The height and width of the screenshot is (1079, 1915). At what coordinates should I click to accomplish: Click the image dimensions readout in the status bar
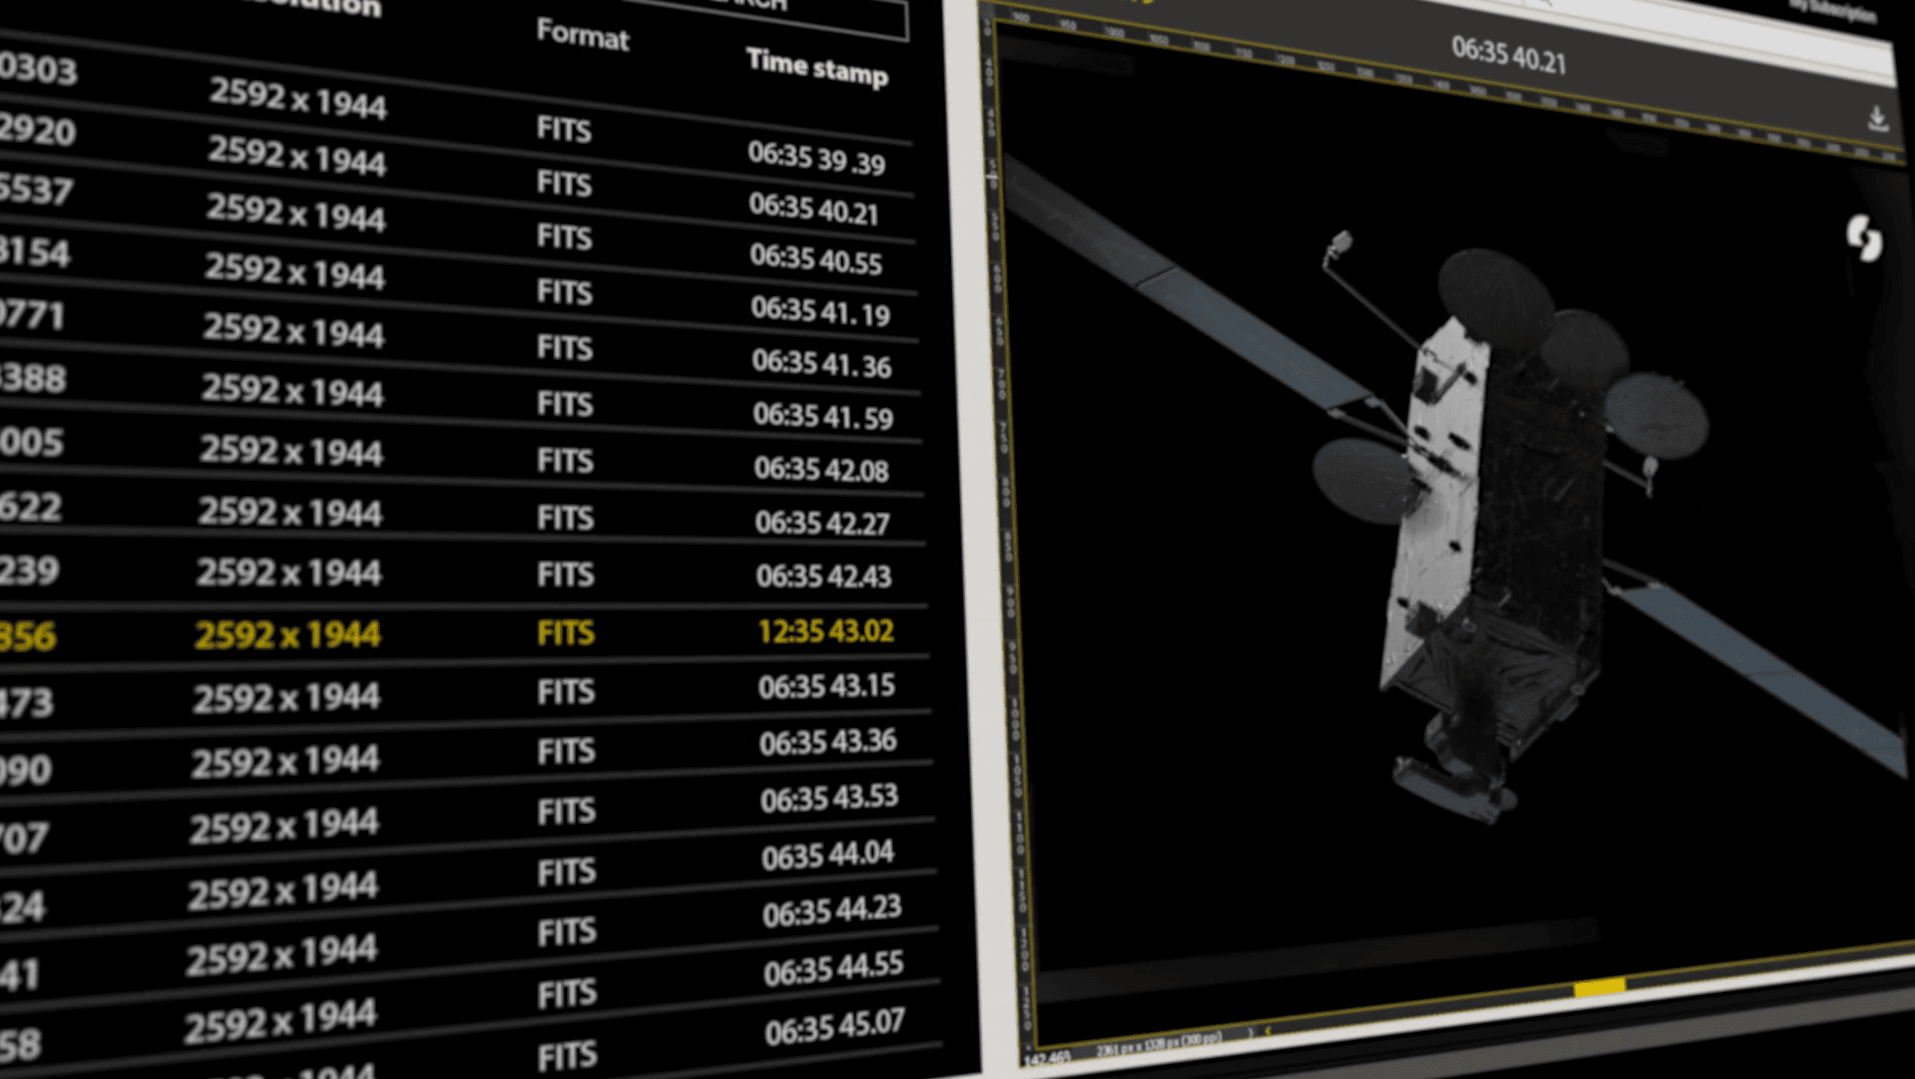click(1158, 1045)
